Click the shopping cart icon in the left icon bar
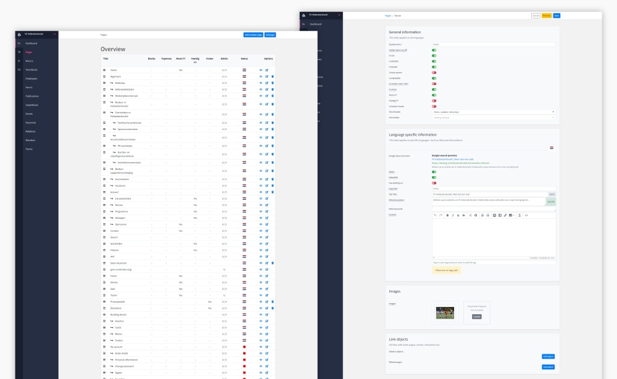The height and width of the screenshot is (379, 617). pos(19,52)
